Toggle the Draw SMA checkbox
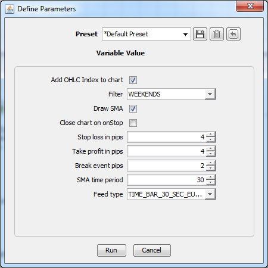The image size is (268, 268). point(133,108)
